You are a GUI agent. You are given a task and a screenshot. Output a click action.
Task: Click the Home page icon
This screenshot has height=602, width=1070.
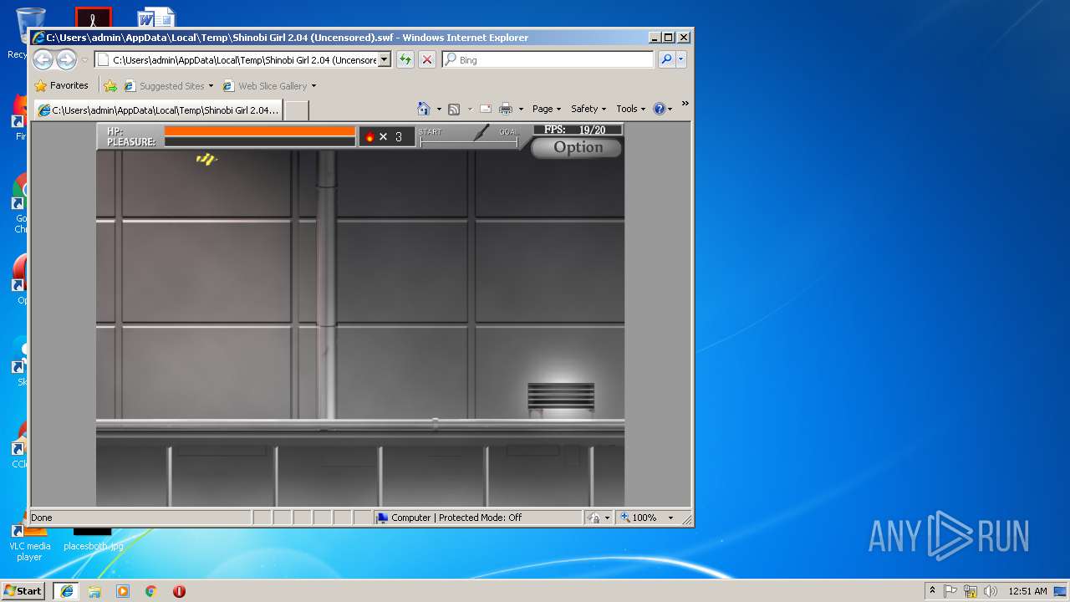coord(424,109)
